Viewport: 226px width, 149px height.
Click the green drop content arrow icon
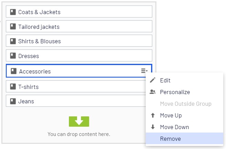pyautogui.click(x=79, y=121)
